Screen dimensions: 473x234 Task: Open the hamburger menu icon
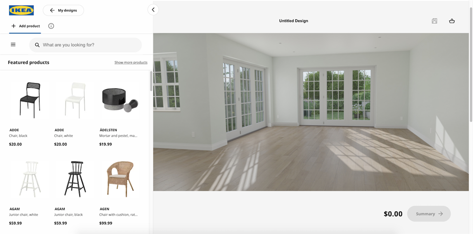pos(13,45)
